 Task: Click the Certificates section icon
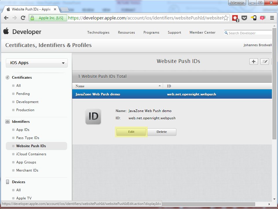(x=8, y=78)
